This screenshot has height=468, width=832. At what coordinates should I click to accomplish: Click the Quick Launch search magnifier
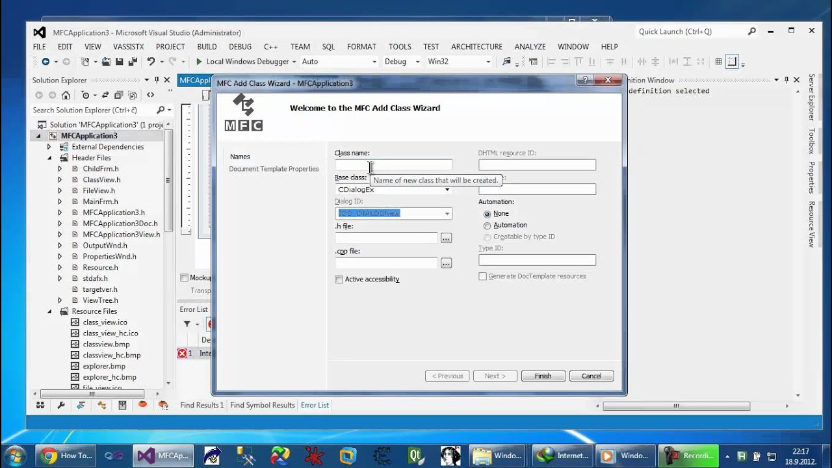[x=752, y=31]
